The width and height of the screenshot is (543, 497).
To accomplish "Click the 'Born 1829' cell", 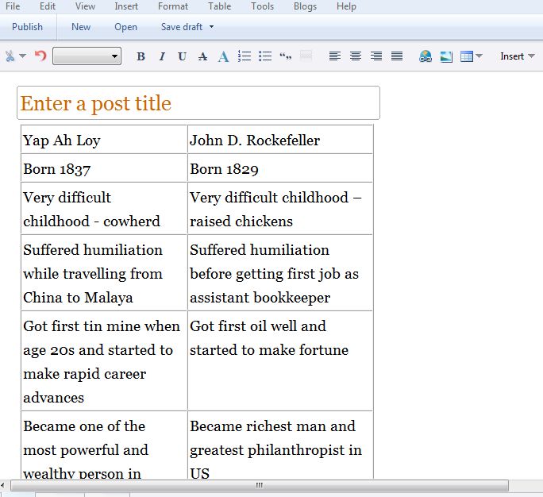I will (280, 168).
